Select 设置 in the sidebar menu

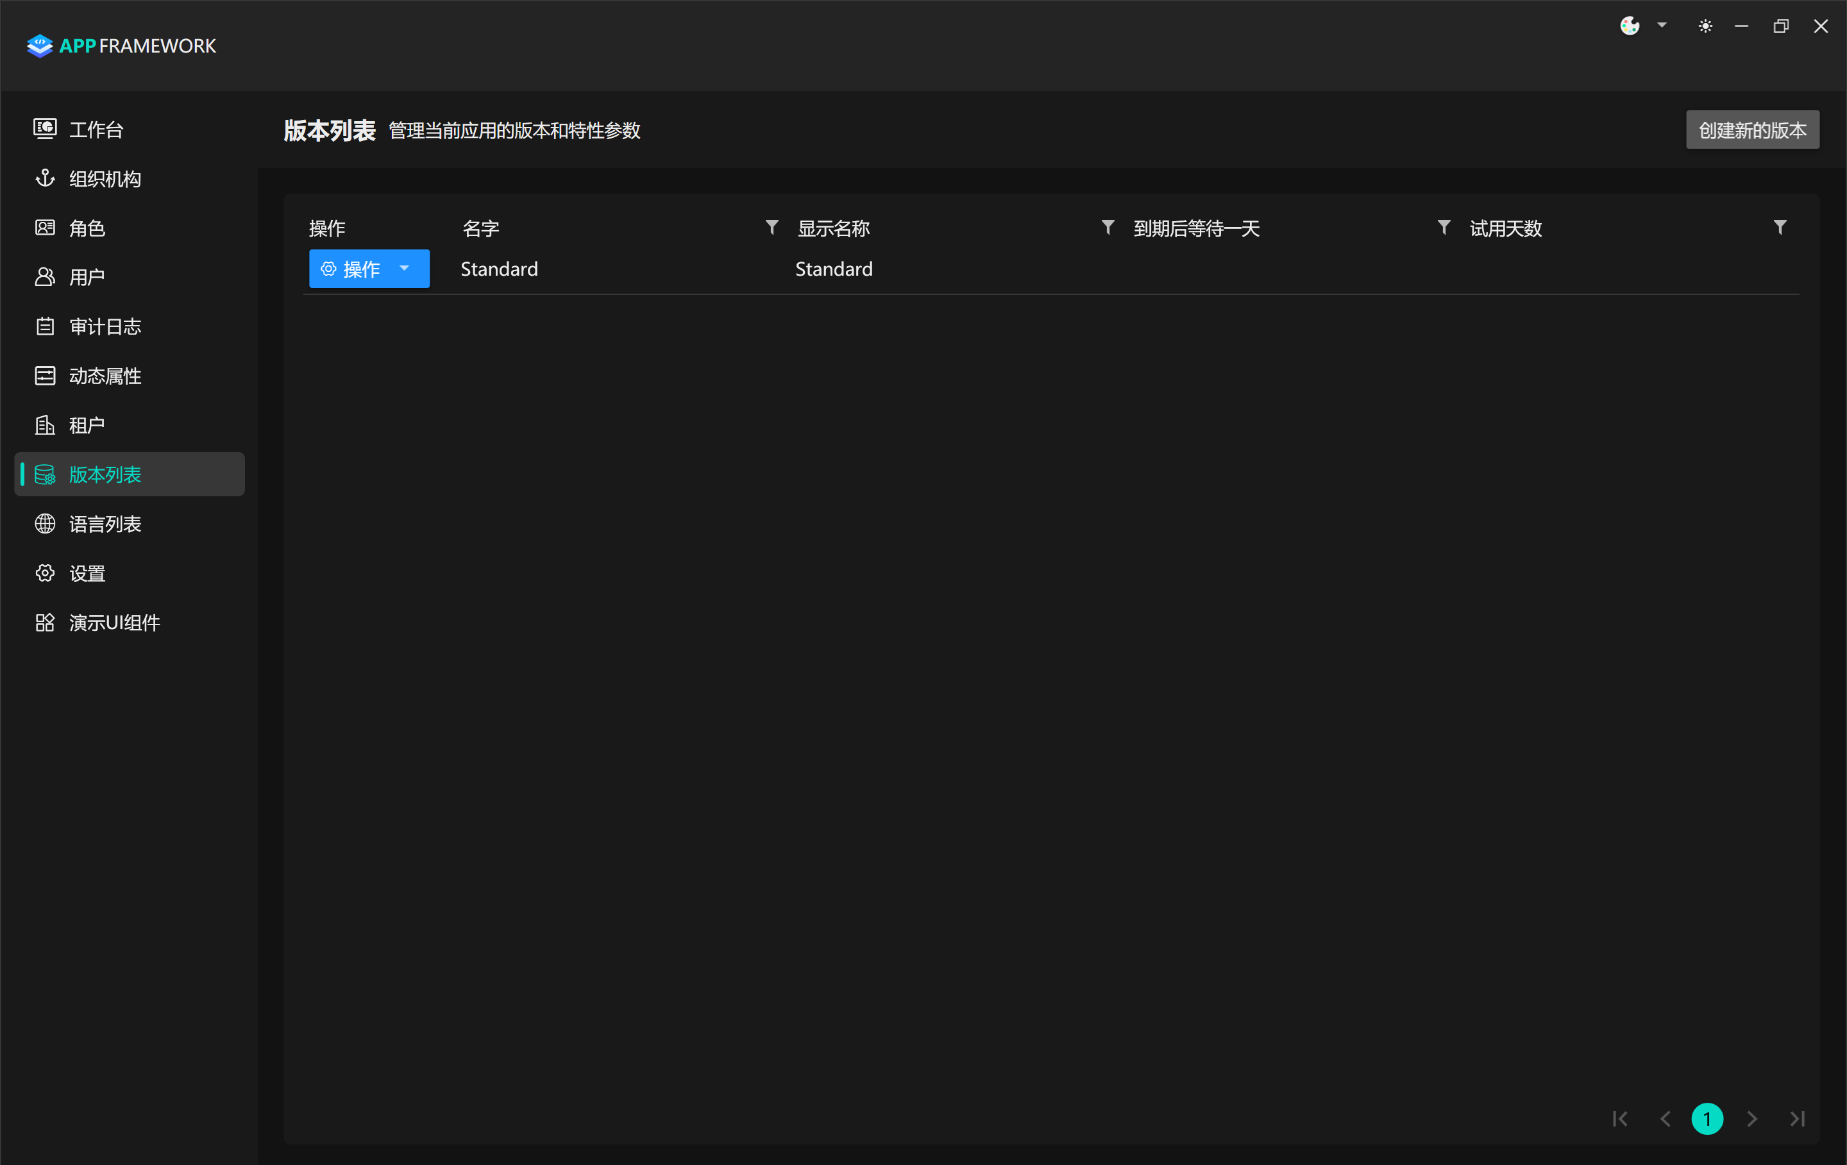tap(87, 574)
